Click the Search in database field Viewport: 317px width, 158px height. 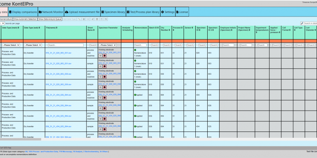coord(309,23)
